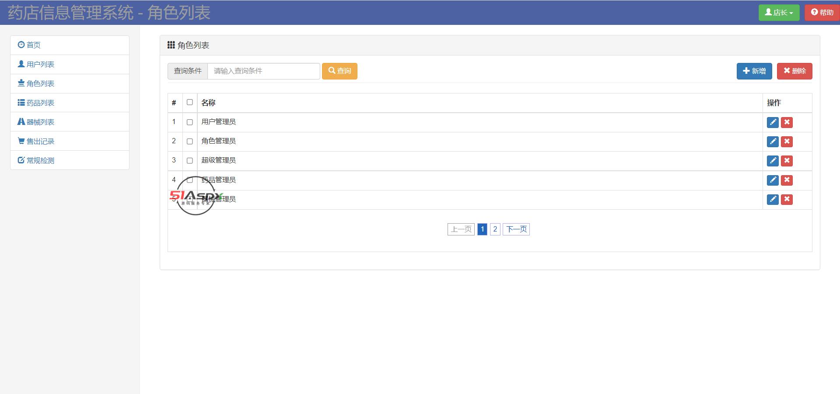
Task: Open 药品列表 in the sidebar
Action: 40,103
